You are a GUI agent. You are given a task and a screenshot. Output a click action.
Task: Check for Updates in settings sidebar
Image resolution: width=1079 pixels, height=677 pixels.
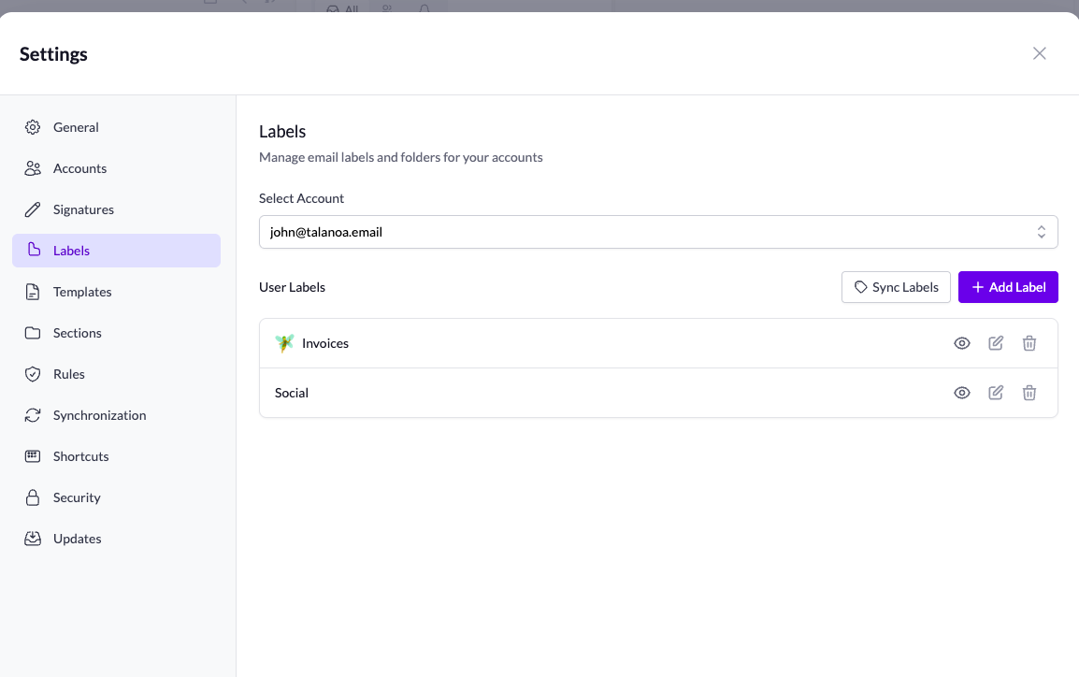77,538
